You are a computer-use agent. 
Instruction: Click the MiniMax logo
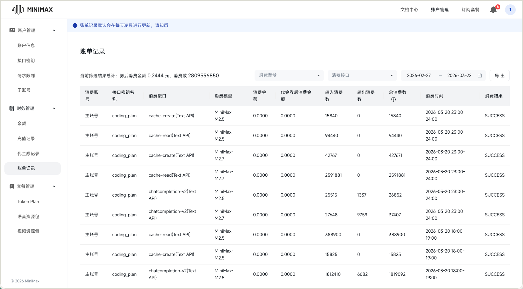pyautogui.click(x=32, y=9)
